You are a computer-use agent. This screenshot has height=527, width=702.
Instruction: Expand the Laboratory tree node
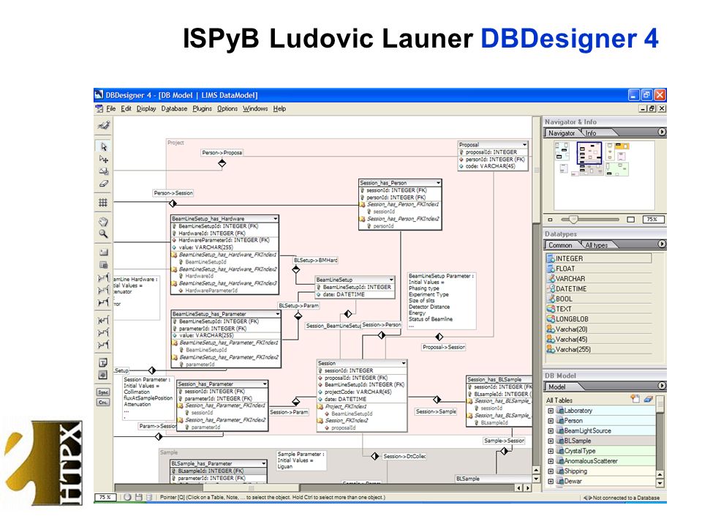(550, 411)
